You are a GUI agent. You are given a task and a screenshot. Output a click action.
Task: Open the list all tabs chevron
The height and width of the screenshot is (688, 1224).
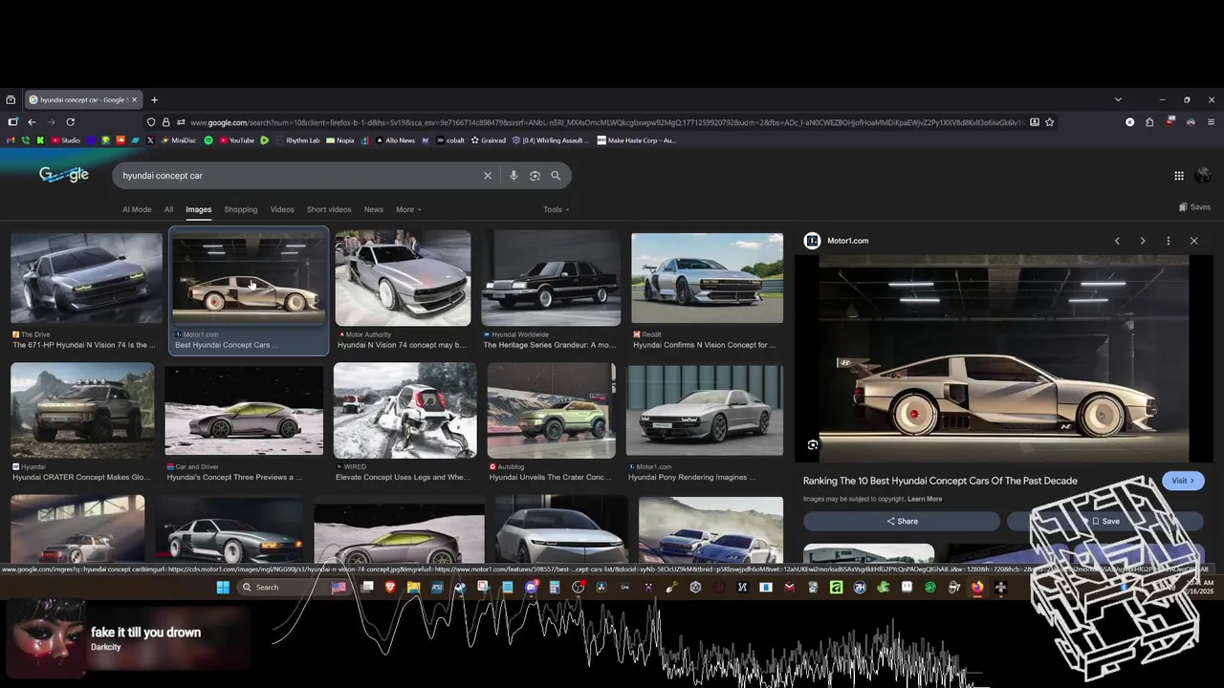(1118, 99)
